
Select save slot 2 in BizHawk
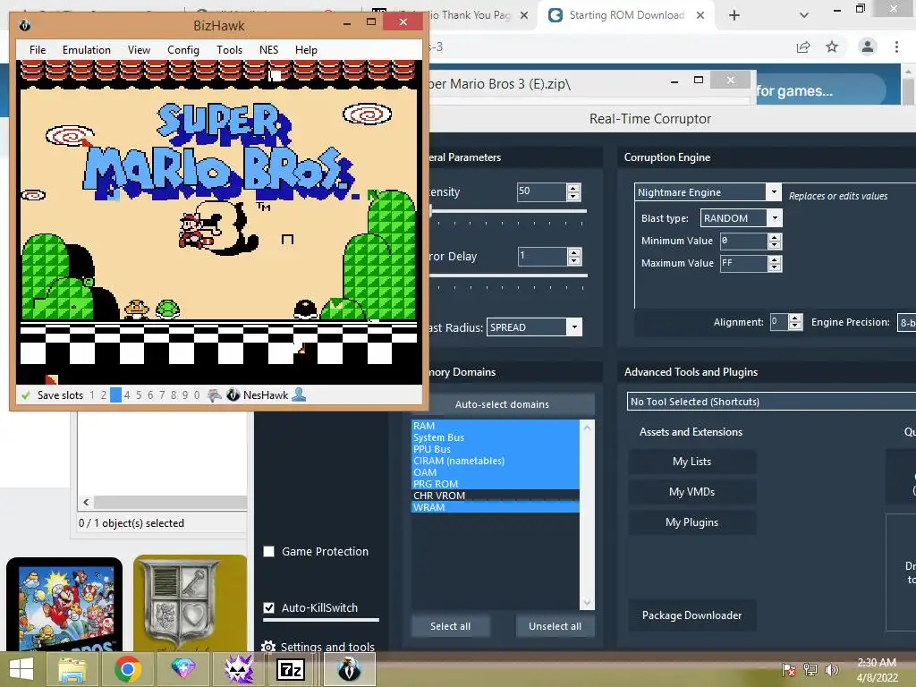104,395
